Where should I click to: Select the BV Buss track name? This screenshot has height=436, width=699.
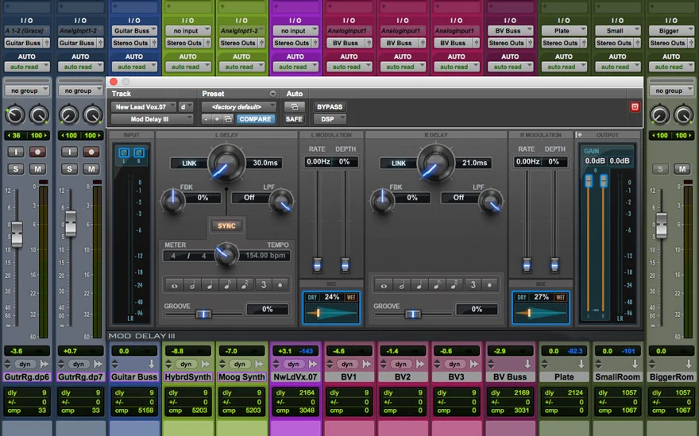click(x=510, y=377)
